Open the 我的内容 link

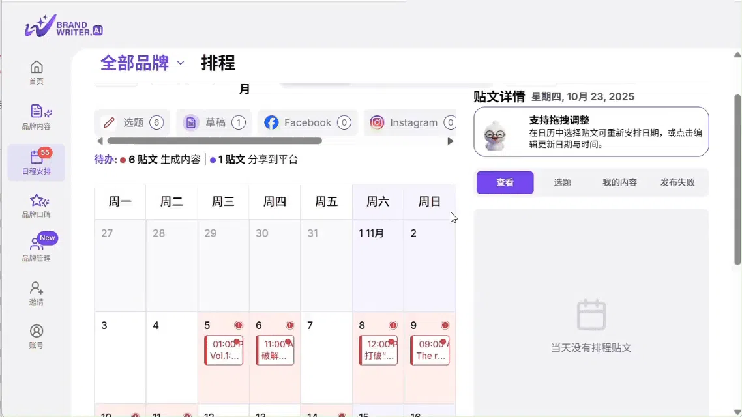[619, 182]
